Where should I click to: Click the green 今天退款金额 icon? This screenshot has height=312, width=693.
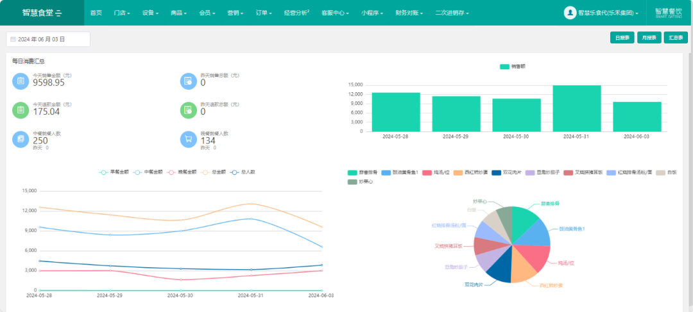coord(21,110)
